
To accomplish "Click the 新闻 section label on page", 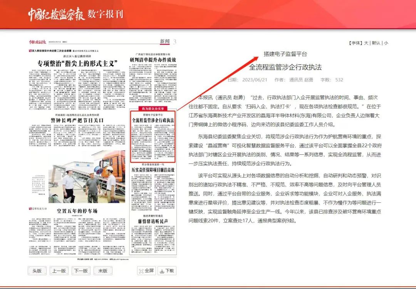I will tap(164, 42).
